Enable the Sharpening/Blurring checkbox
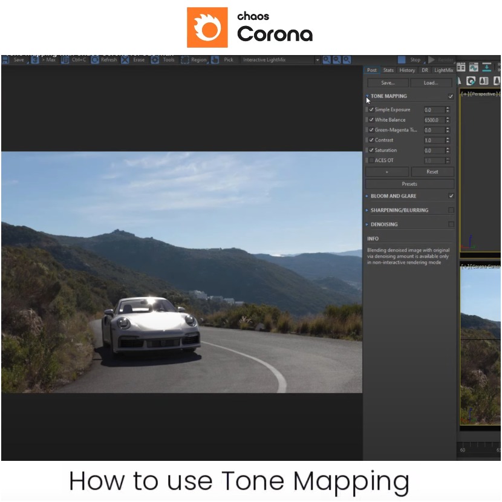 click(451, 210)
